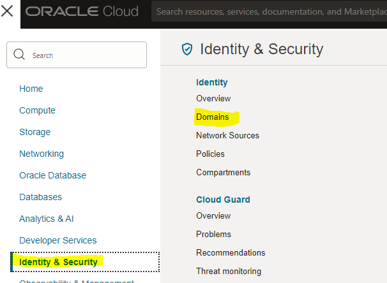Select Compute from the sidebar
Image resolution: width=387 pixels, height=283 pixels.
coord(37,110)
